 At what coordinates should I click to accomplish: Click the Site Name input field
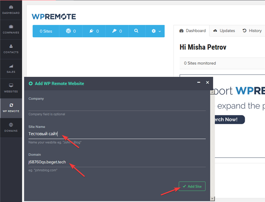coord(117,134)
